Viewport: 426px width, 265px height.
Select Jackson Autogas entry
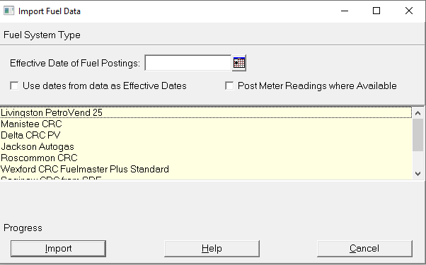click(x=206, y=146)
